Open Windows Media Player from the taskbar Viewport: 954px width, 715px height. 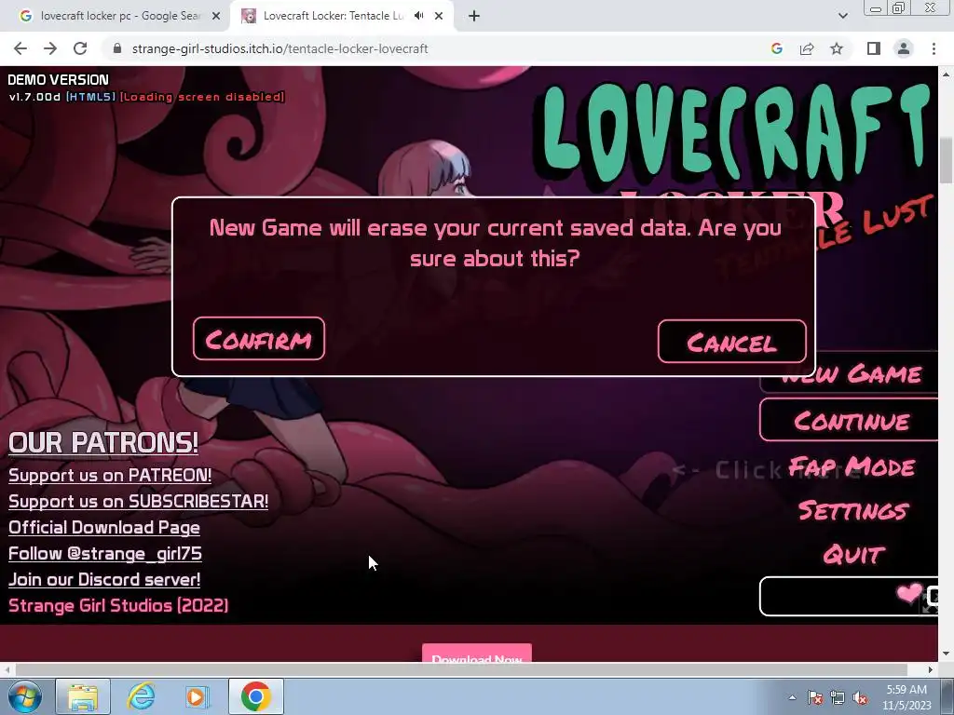click(x=197, y=696)
